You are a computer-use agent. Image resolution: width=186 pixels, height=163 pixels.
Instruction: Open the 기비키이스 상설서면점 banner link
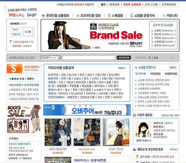pos(90,160)
